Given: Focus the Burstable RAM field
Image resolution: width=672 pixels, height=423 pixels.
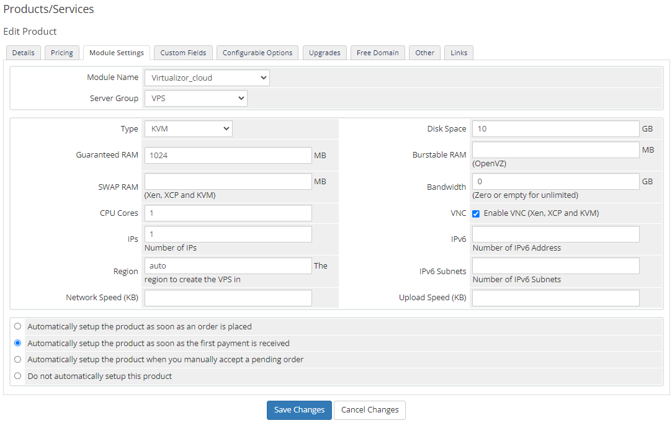Looking at the screenshot, I should (x=556, y=150).
